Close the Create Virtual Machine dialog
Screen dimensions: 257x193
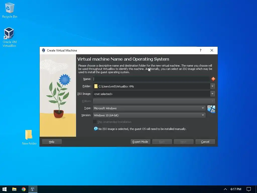(212, 50)
